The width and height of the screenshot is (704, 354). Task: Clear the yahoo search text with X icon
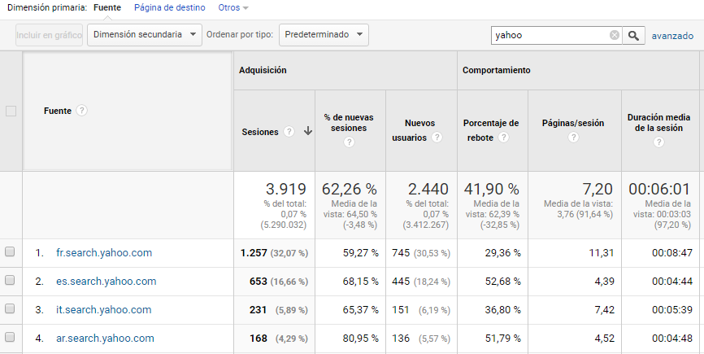[x=615, y=35]
